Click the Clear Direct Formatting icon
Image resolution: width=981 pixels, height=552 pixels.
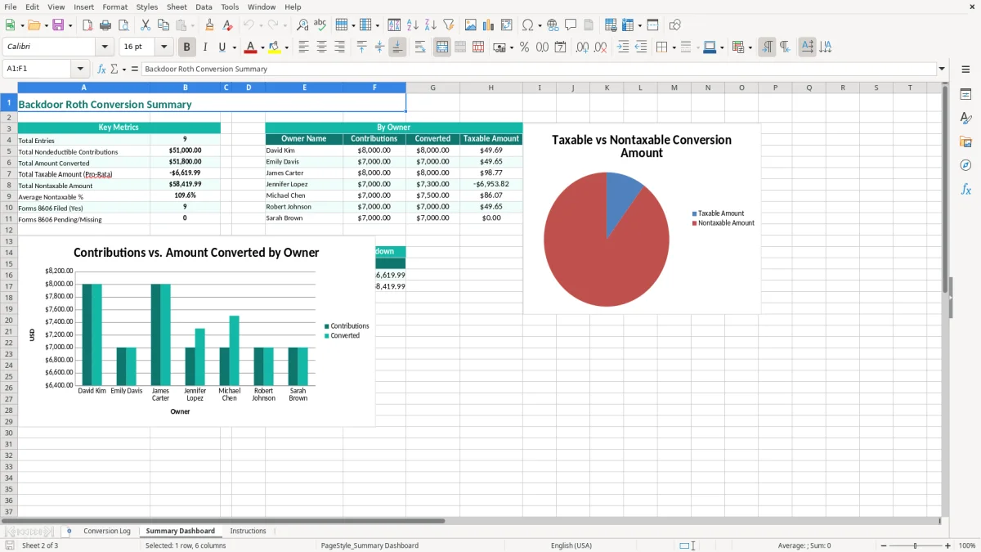click(228, 25)
